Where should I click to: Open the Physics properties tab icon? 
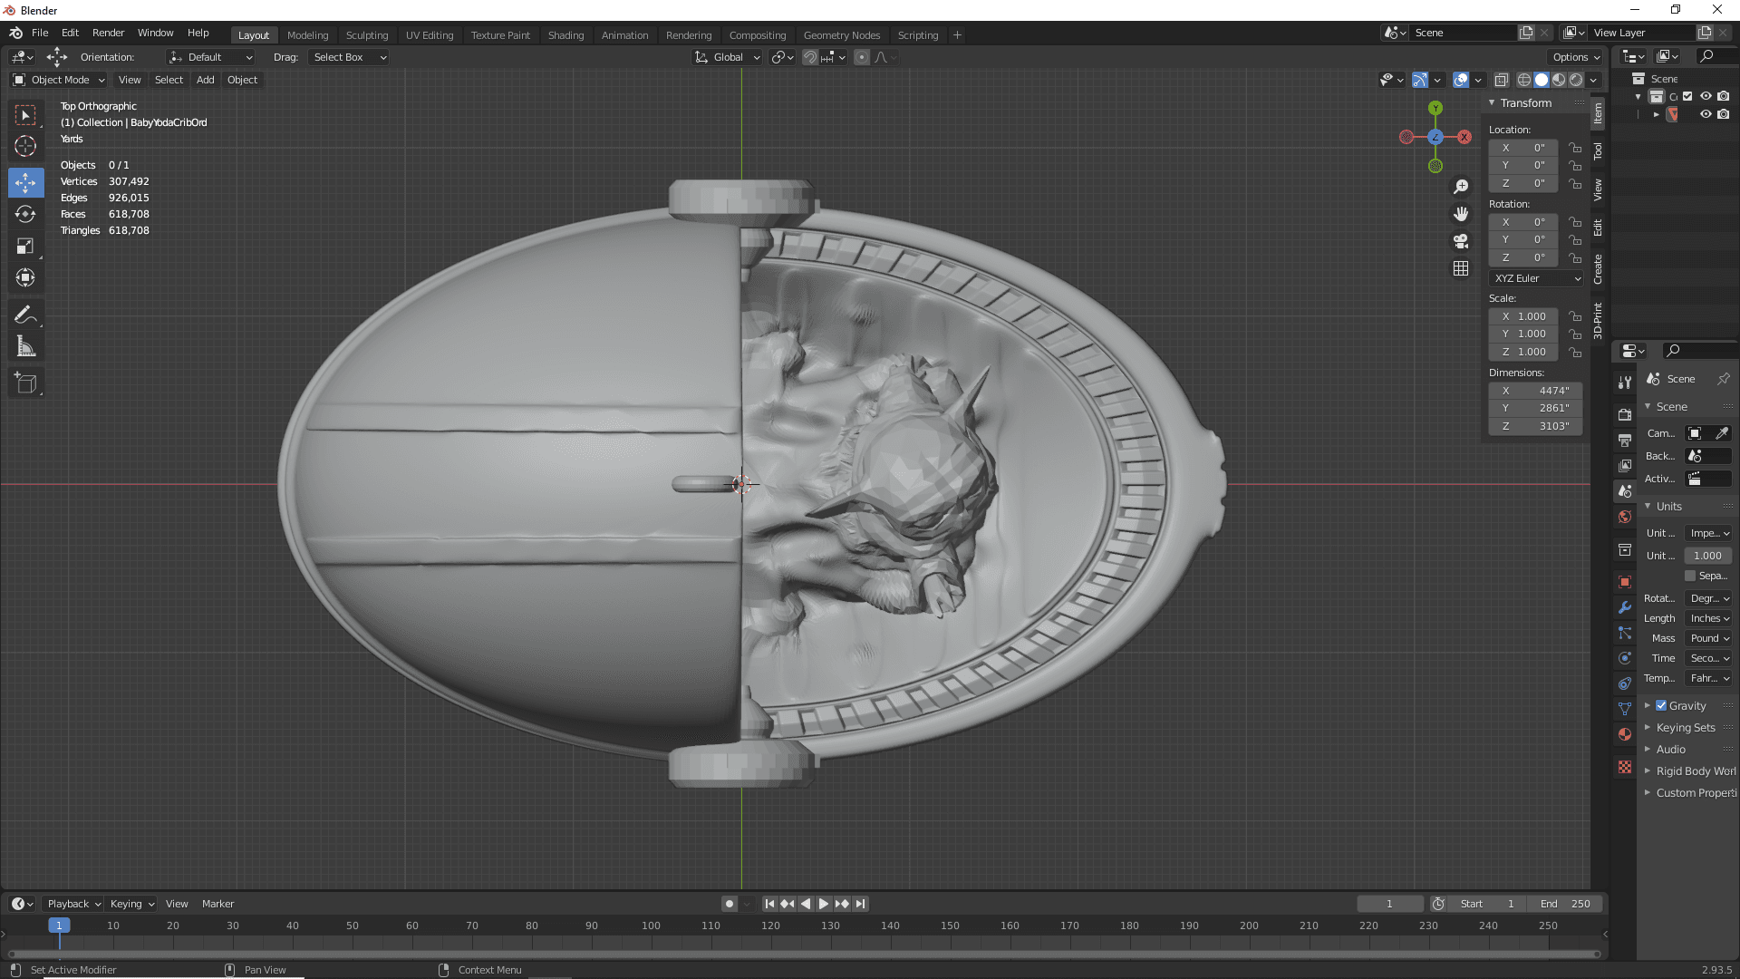[x=1625, y=658]
